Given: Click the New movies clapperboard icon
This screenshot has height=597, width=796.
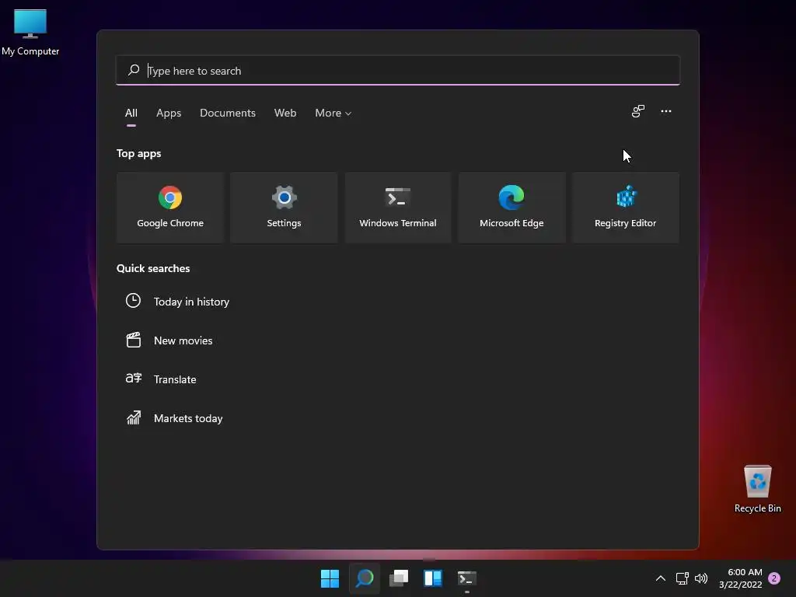Looking at the screenshot, I should (133, 340).
